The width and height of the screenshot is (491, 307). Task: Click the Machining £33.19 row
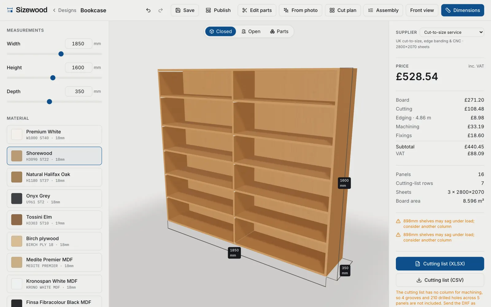tap(440, 126)
